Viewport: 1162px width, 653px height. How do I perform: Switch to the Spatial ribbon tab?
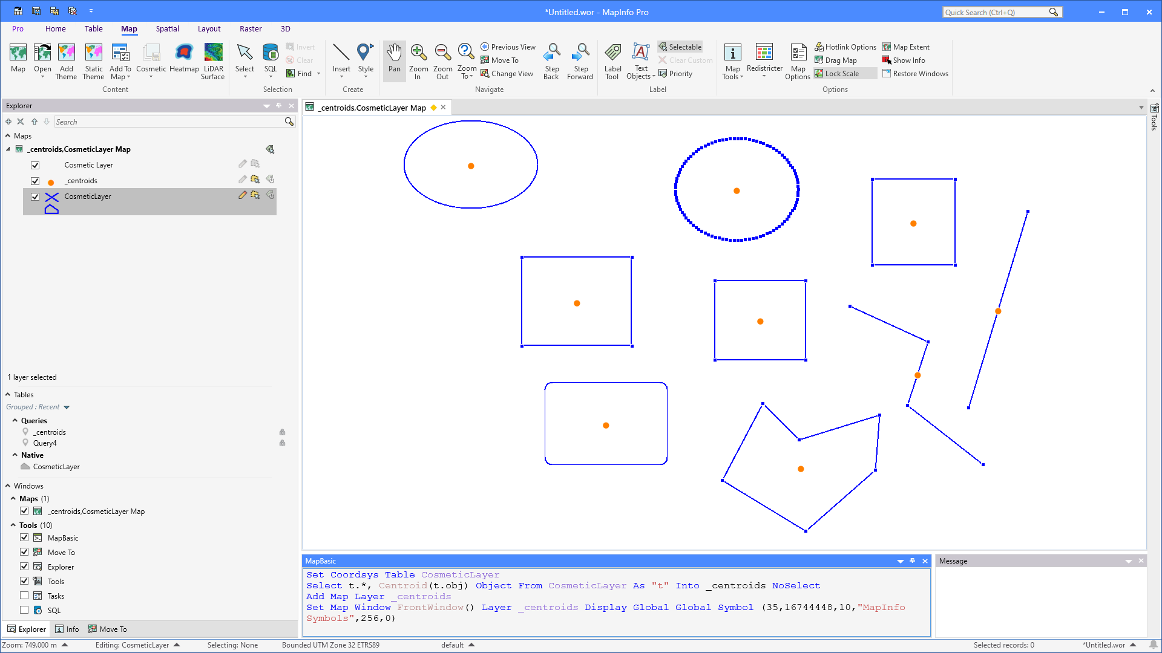[167, 28]
